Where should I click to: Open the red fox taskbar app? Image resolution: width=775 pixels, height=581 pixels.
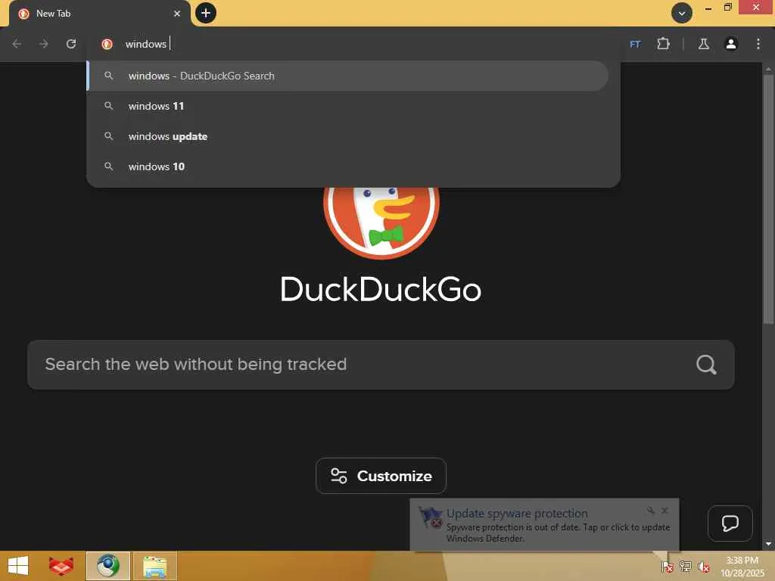coord(61,566)
